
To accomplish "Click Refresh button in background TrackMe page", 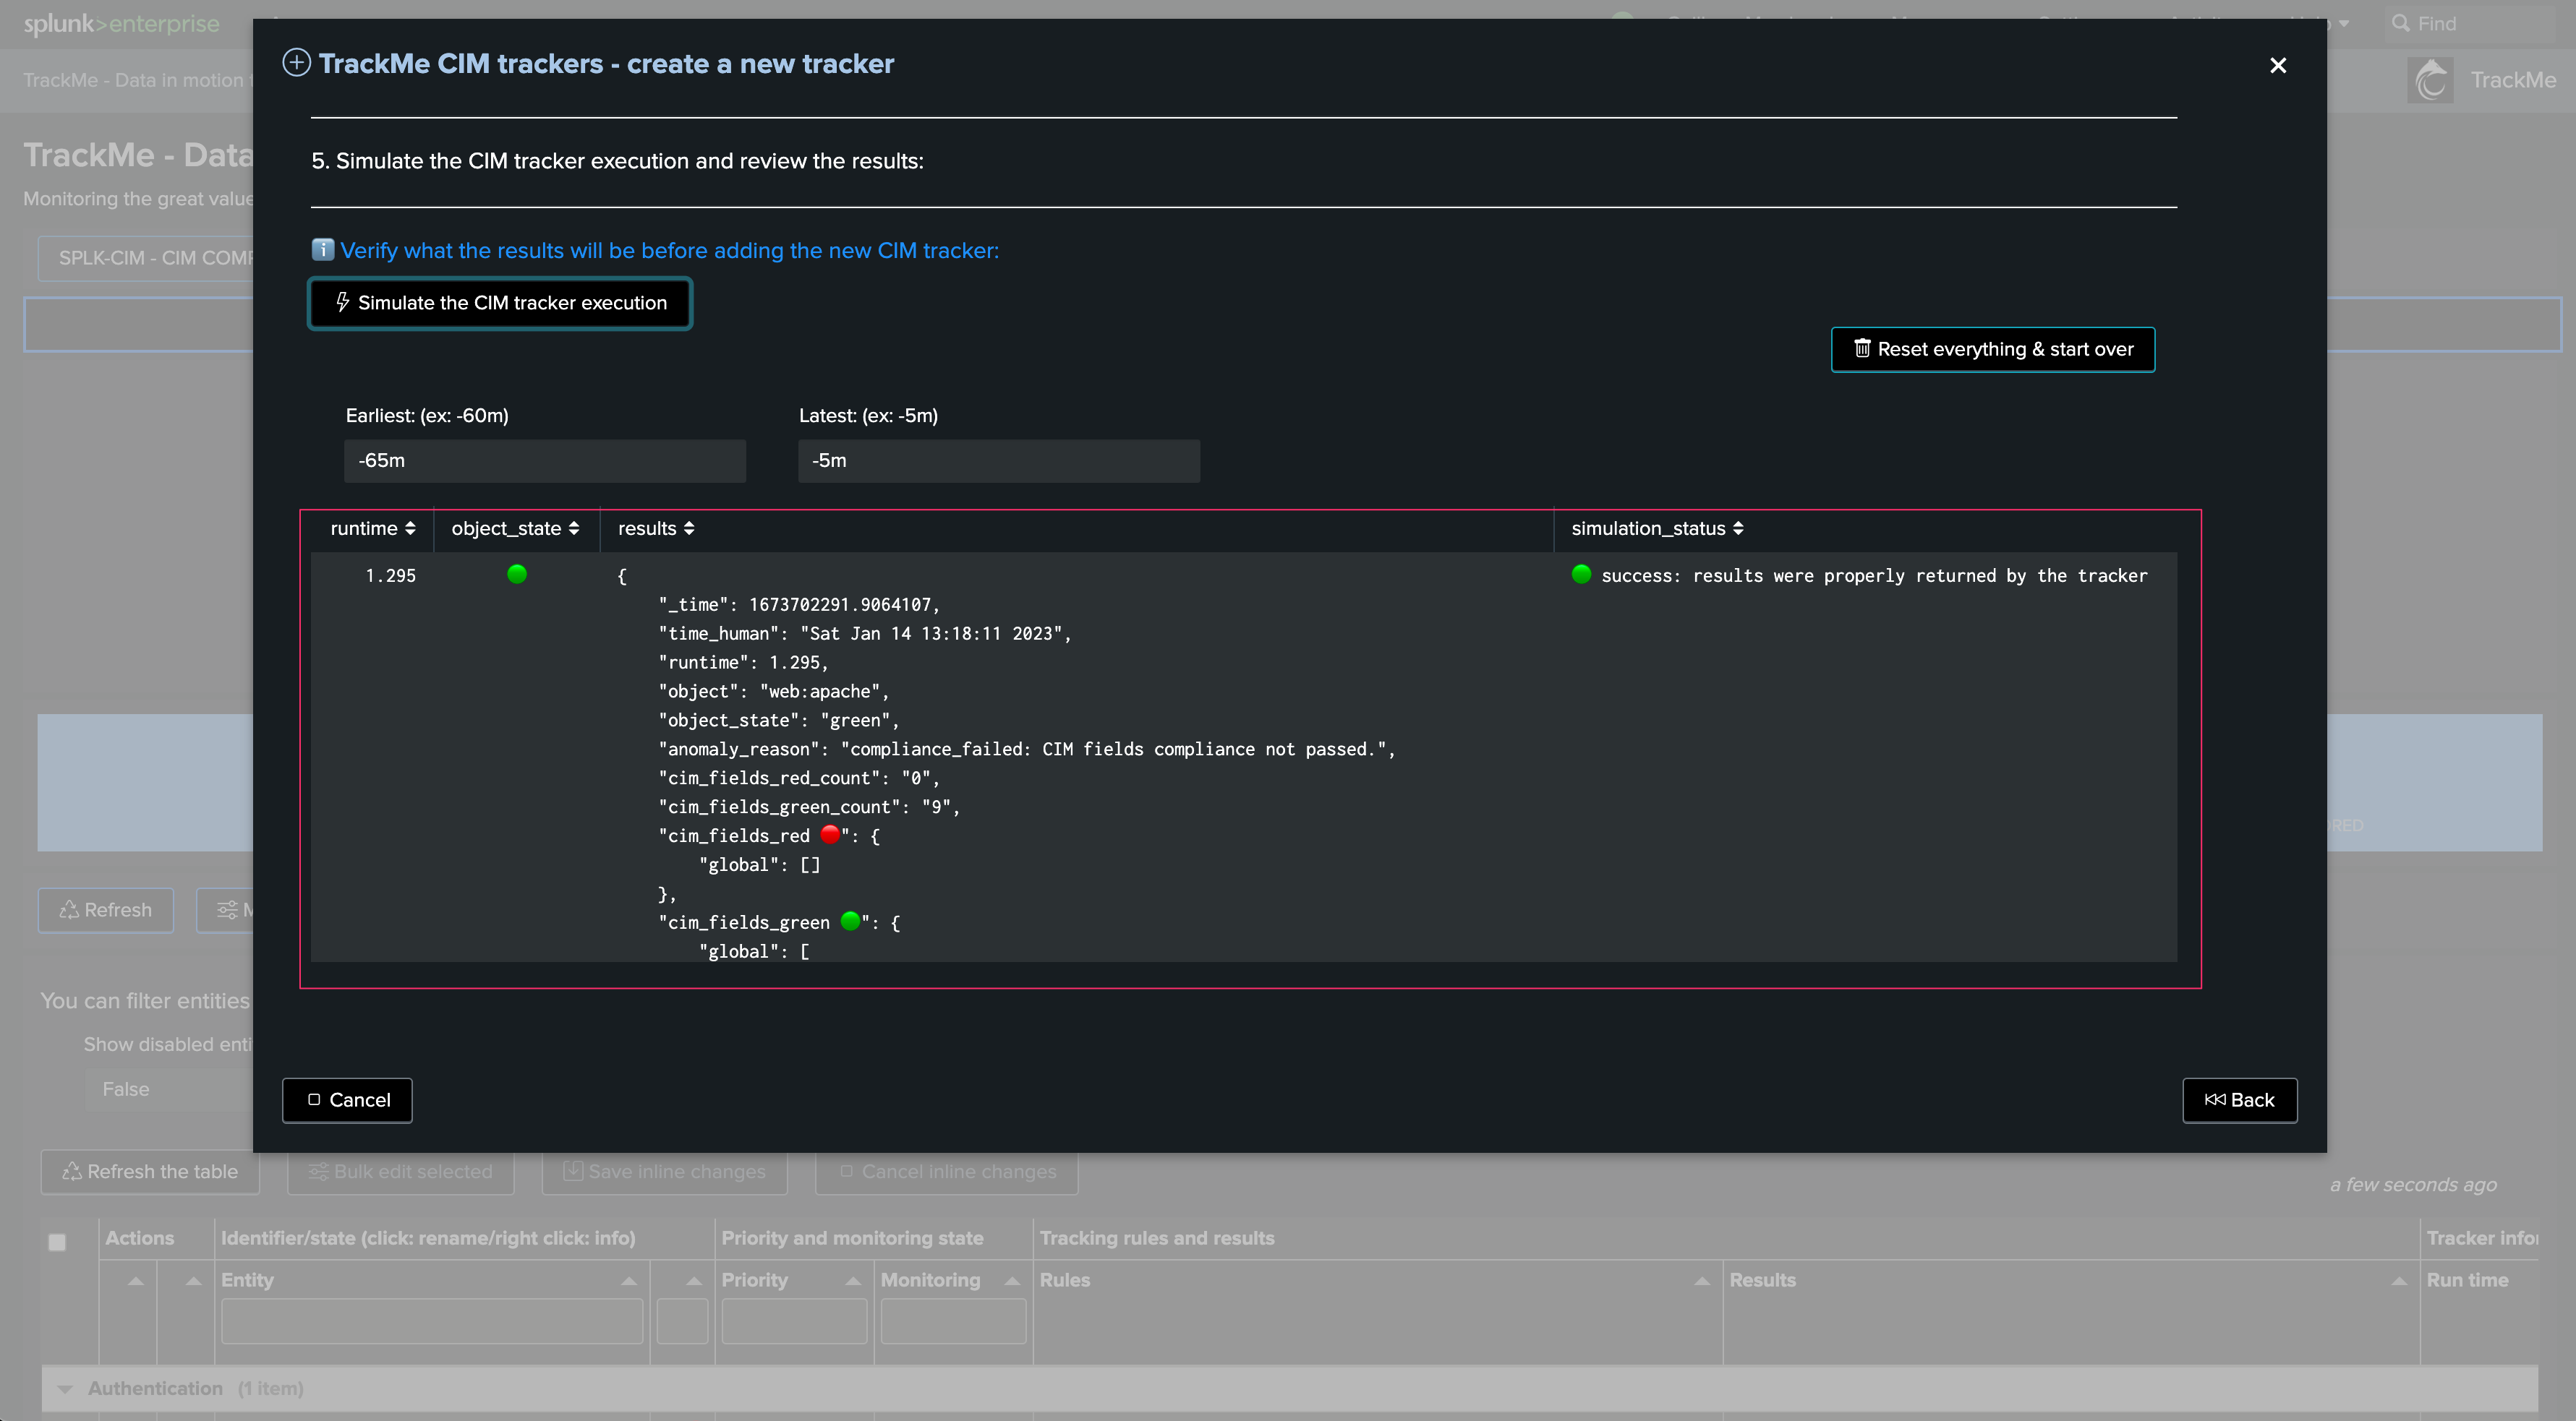I will point(106,911).
